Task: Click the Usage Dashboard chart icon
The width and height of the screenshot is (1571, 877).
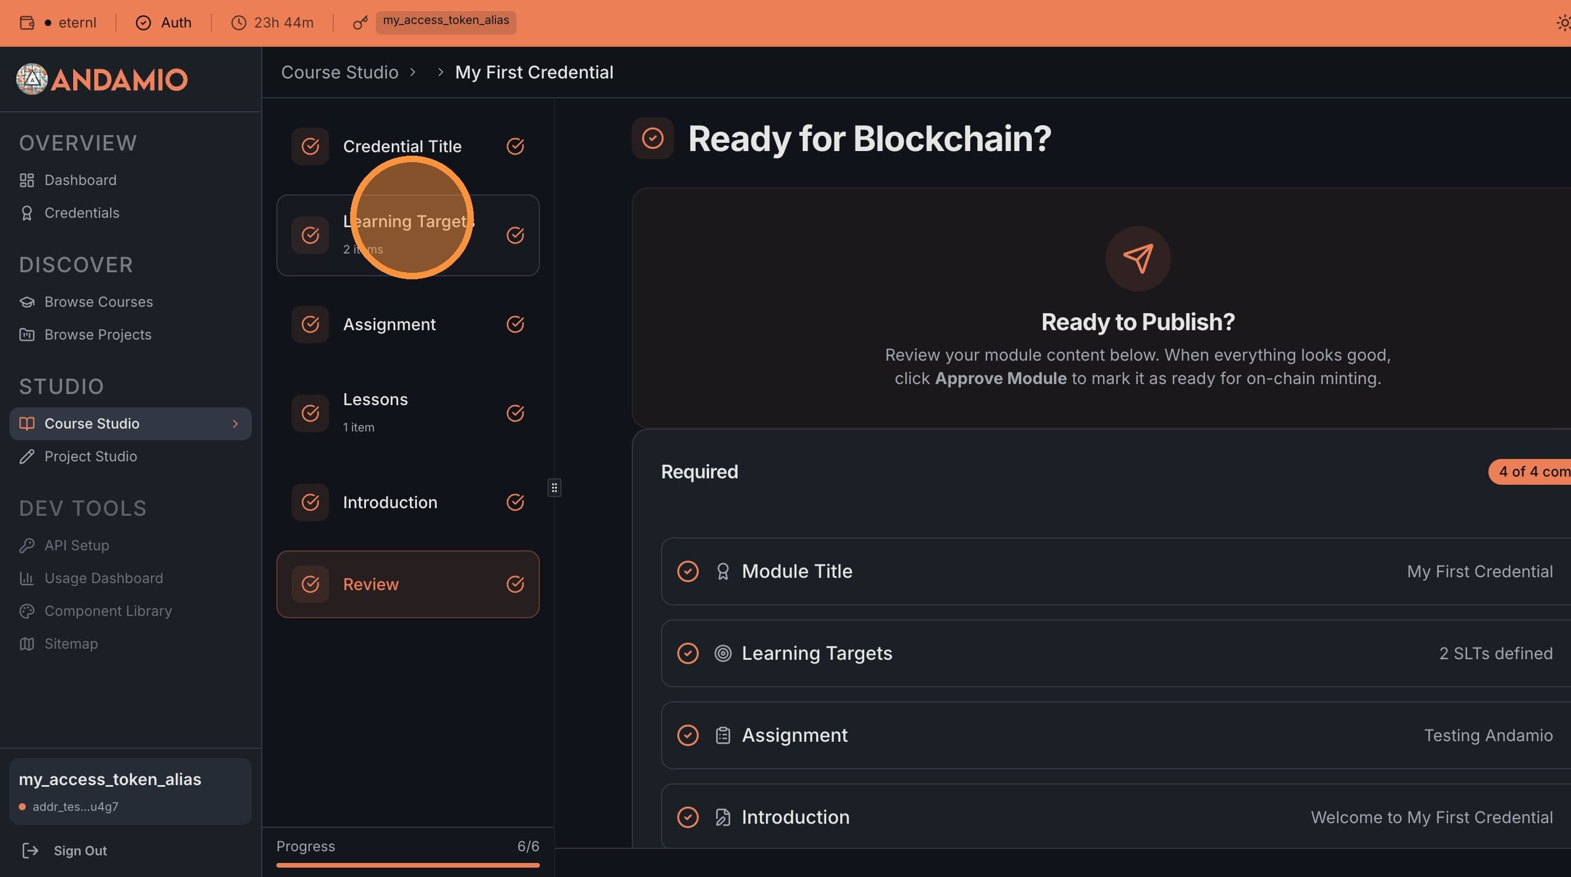Action: 26,578
